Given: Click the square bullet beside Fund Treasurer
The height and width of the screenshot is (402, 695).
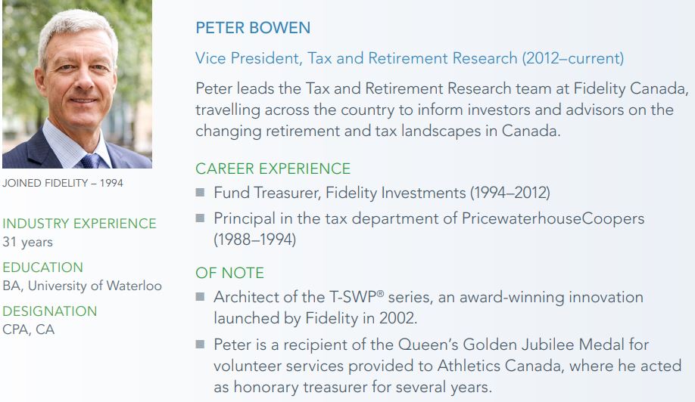Looking at the screenshot, I should click(201, 193).
